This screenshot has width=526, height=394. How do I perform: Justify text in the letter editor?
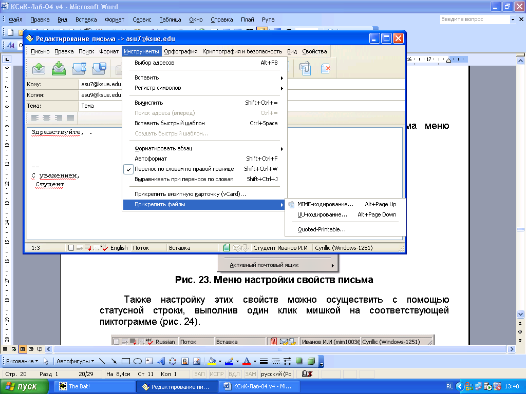(70, 118)
